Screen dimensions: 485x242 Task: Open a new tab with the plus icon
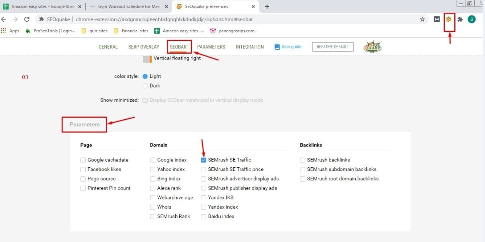pyautogui.click(x=267, y=6)
